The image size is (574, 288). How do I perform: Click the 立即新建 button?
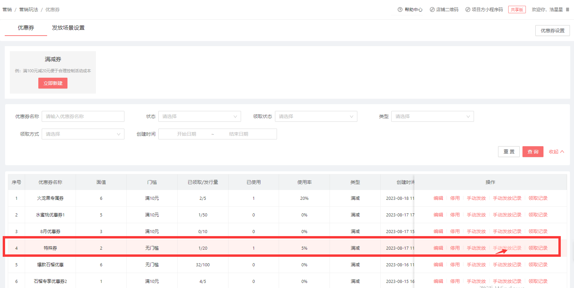[x=53, y=83]
